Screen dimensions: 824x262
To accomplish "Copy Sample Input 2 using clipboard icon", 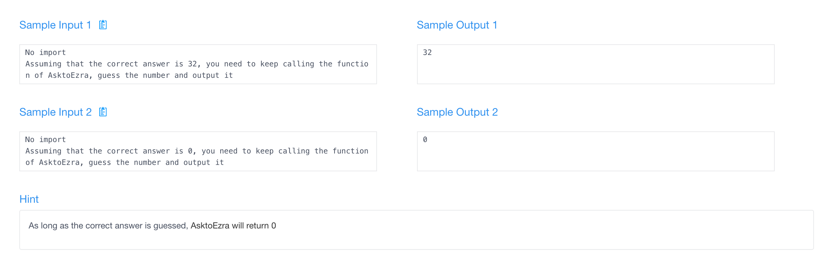I will 103,112.
